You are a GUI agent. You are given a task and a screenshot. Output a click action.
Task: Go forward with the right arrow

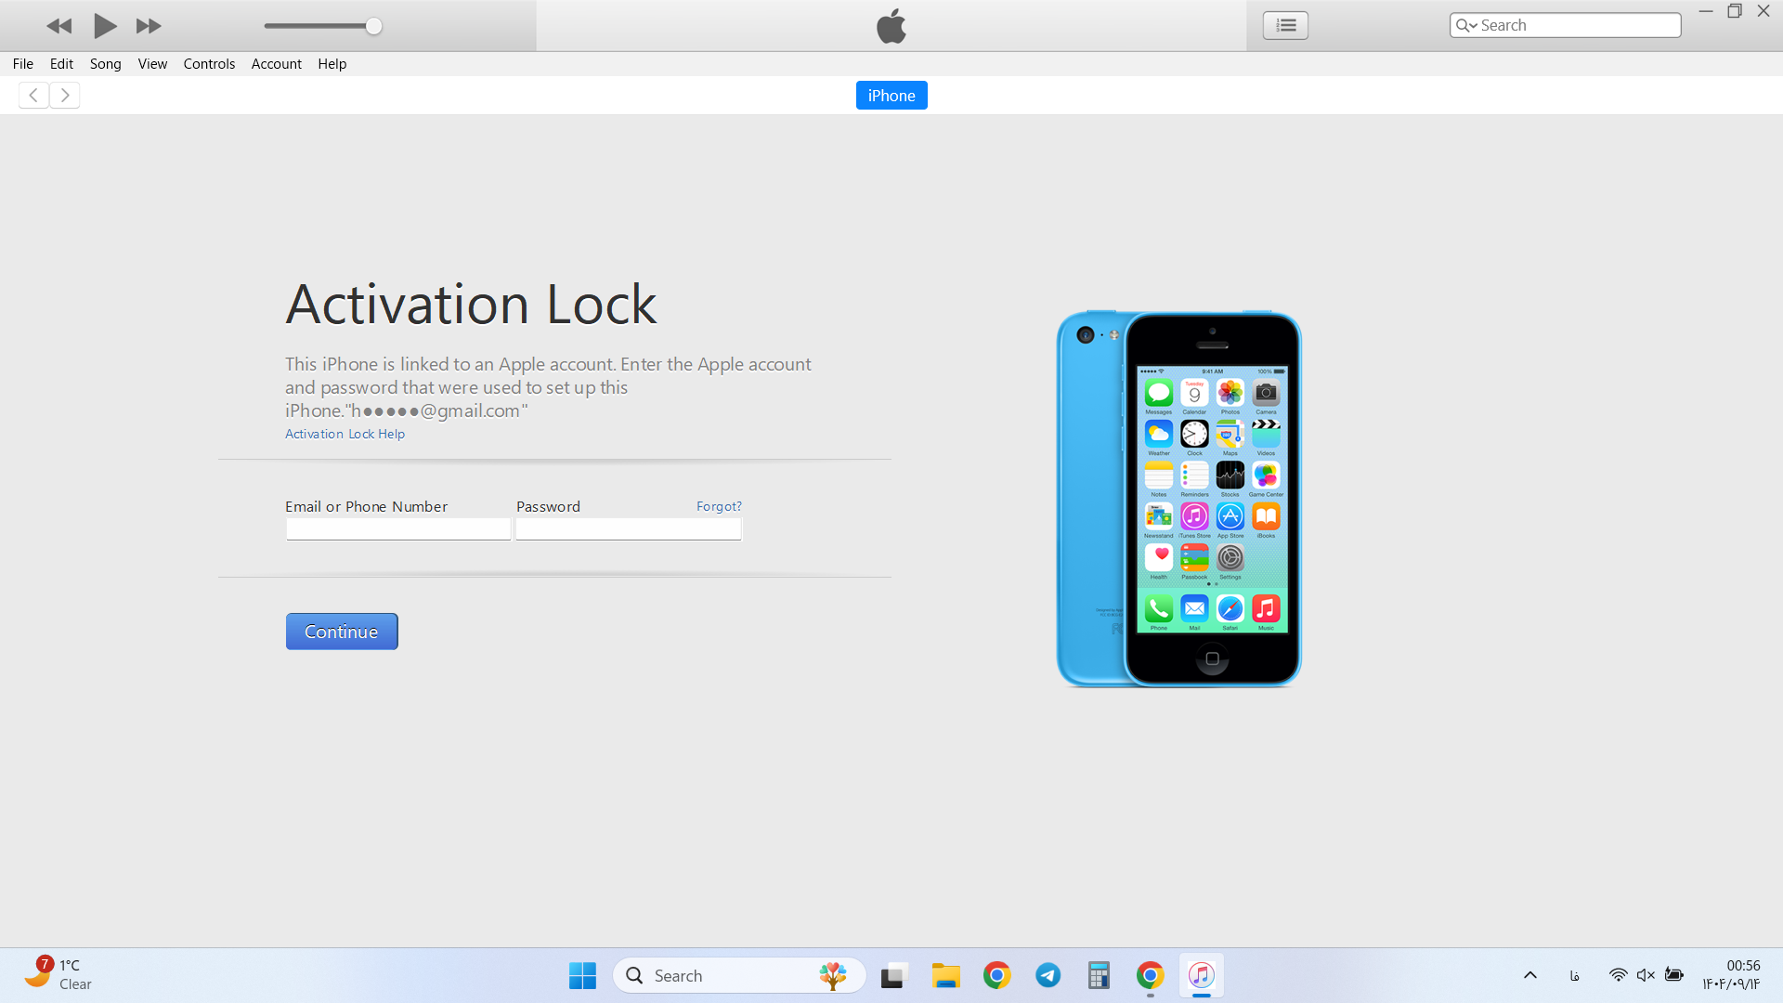pyautogui.click(x=65, y=95)
